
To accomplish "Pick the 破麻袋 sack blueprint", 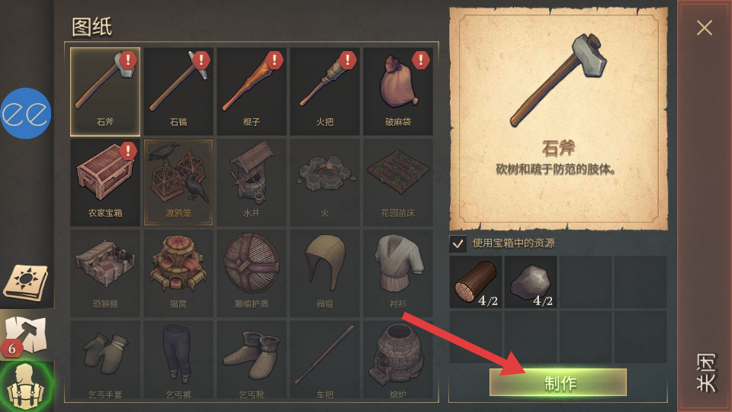I will (x=398, y=92).
